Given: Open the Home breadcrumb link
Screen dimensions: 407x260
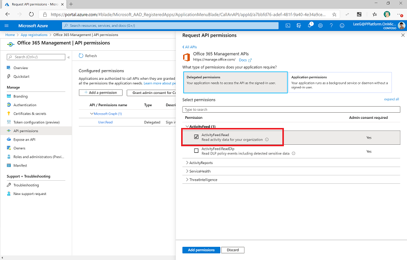Looking at the screenshot, I should (x=10, y=35).
